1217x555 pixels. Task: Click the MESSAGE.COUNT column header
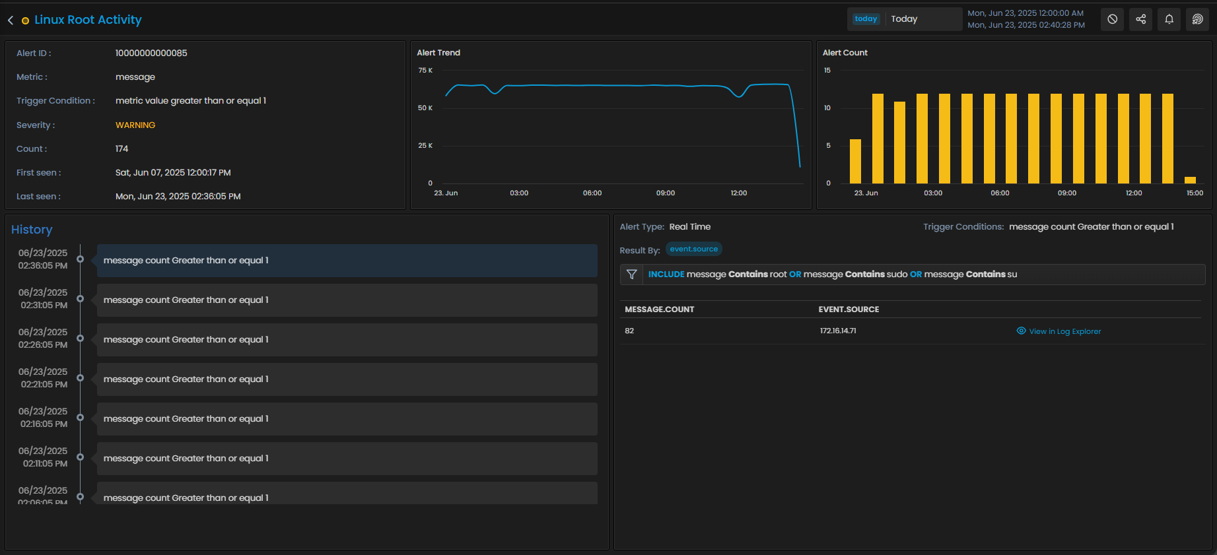660,310
